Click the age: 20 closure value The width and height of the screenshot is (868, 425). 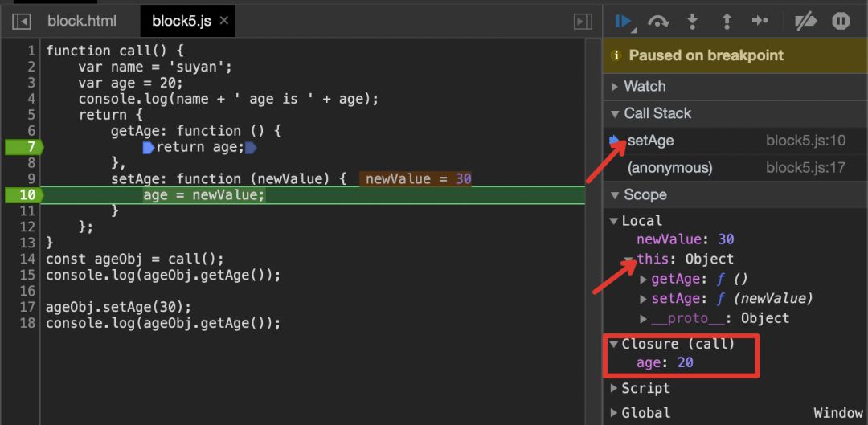(665, 363)
